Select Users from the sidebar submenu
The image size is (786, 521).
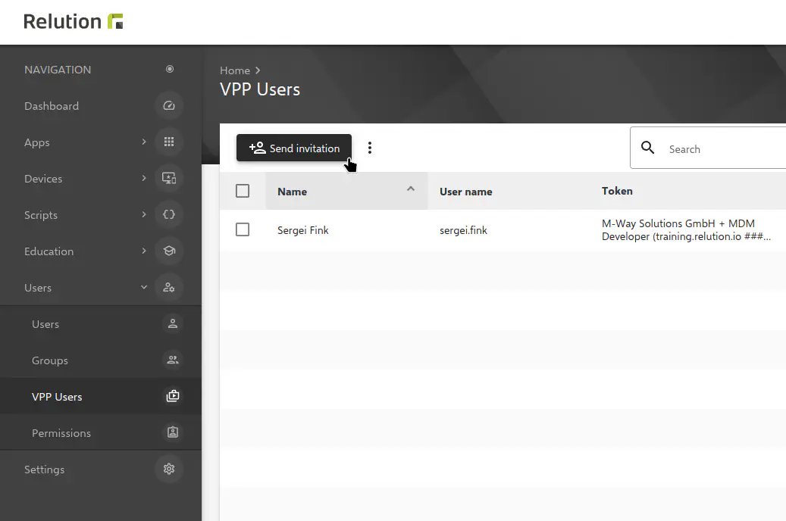pyautogui.click(x=45, y=323)
